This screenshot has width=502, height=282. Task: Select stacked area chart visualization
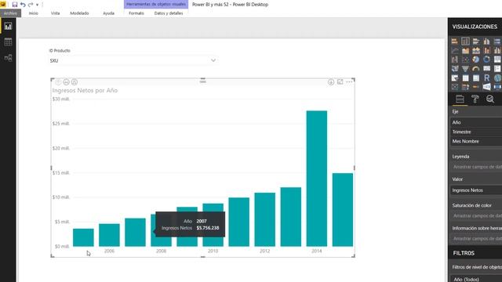[476, 50]
